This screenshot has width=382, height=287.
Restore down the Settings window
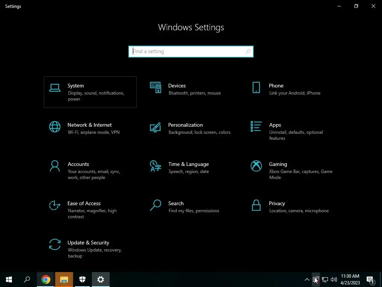pos(356,6)
